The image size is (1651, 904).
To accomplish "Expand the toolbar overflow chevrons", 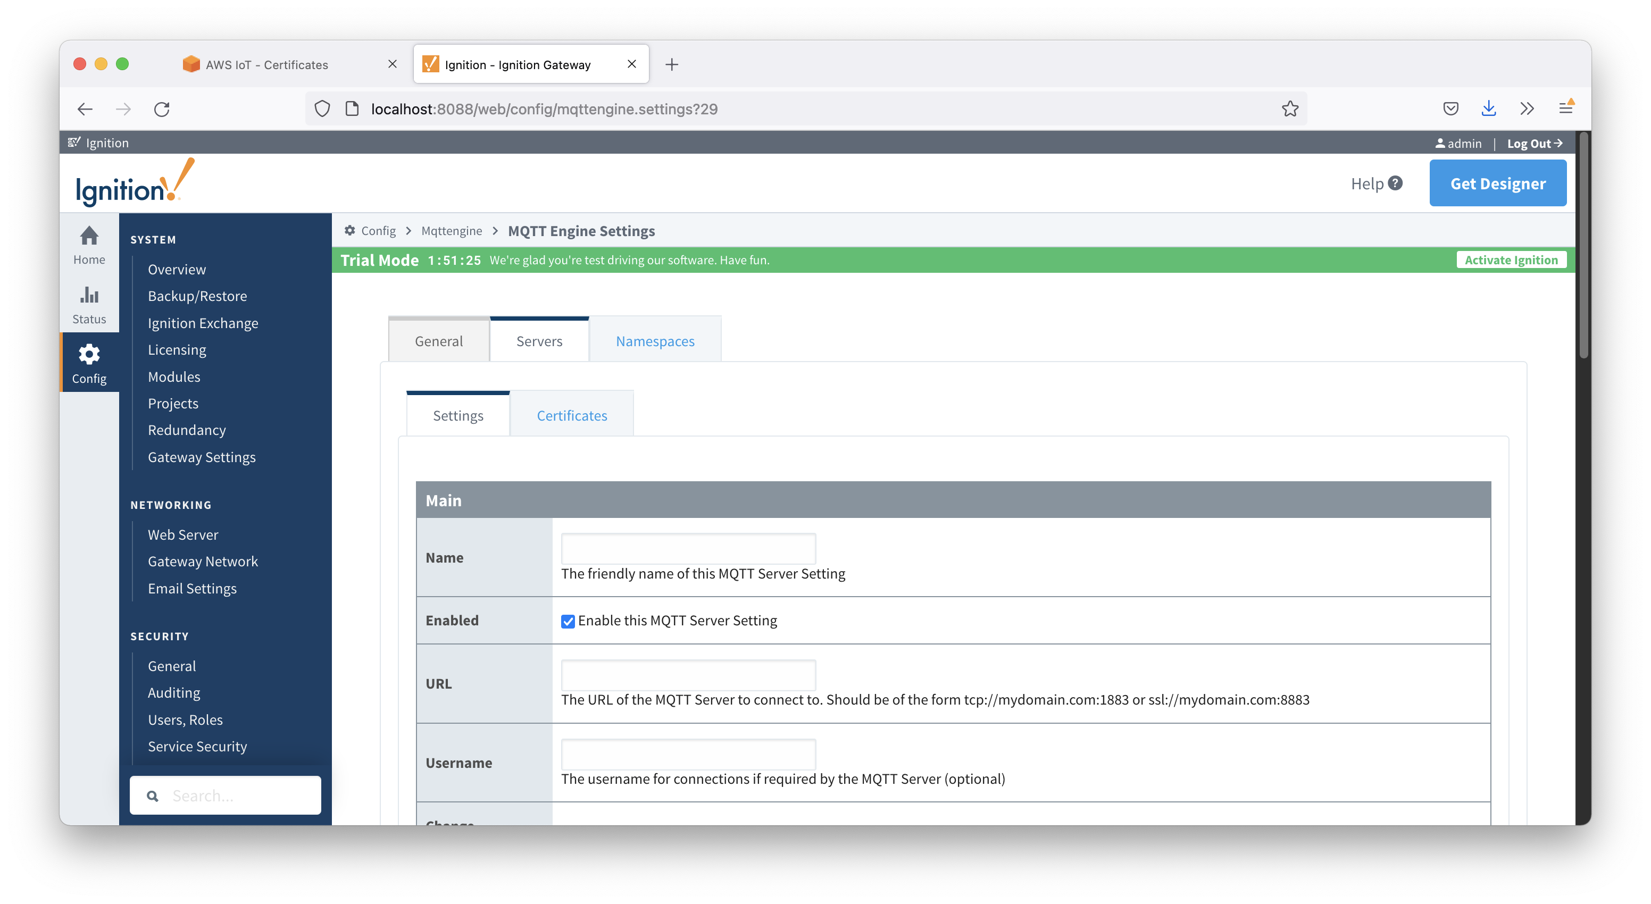I will tap(1527, 109).
